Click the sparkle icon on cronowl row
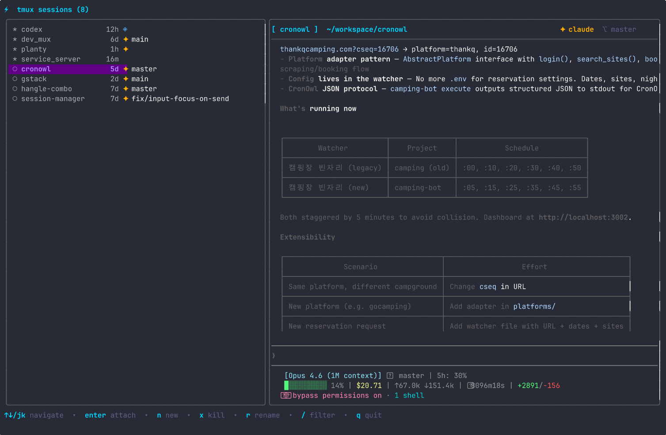The width and height of the screenshot is (666, 435). [126, 69]
